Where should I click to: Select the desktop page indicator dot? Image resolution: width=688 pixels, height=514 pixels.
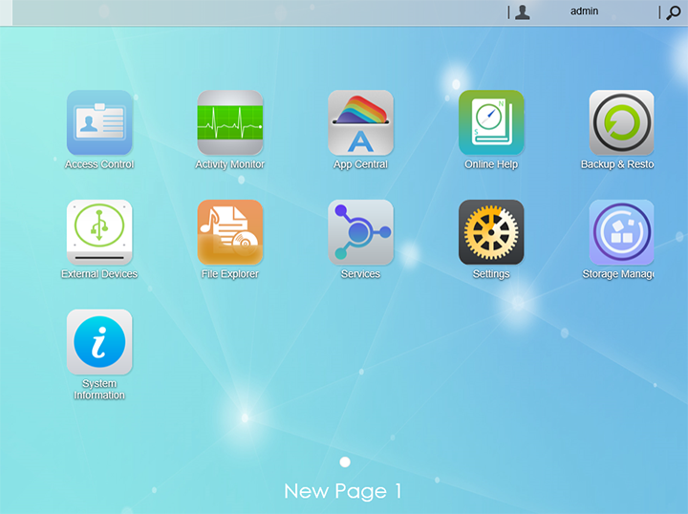tap(345, 461)
